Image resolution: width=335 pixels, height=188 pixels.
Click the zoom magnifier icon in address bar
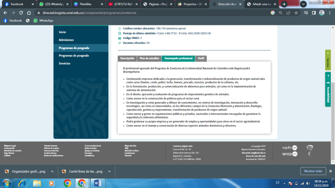281,13
